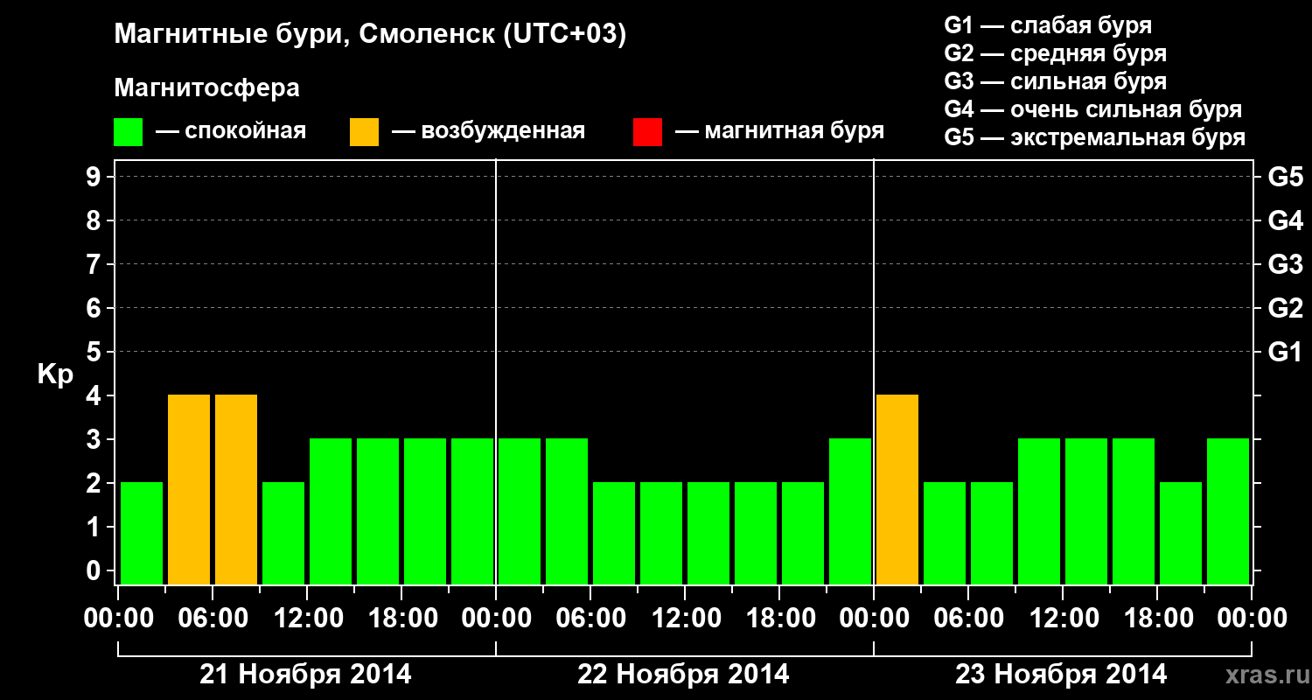Select the chart title 'Магнитные бури, Смоленск (UTC+03)'
The width and height of the screenshot is (1312, 700).
pyautogui.click(x=371, y=35)
